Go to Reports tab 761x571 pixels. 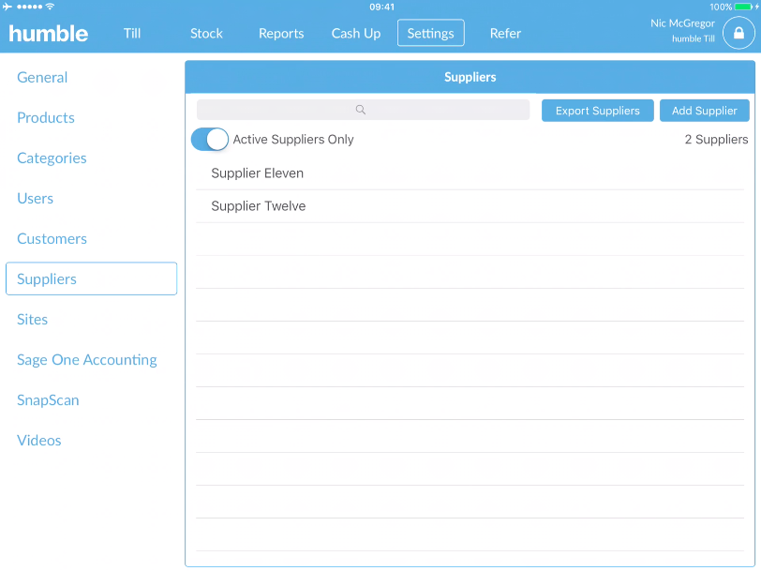[281, 33]
